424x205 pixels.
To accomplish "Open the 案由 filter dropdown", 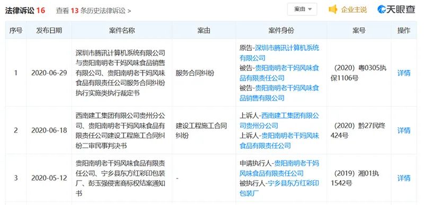I will coord(302,10).
